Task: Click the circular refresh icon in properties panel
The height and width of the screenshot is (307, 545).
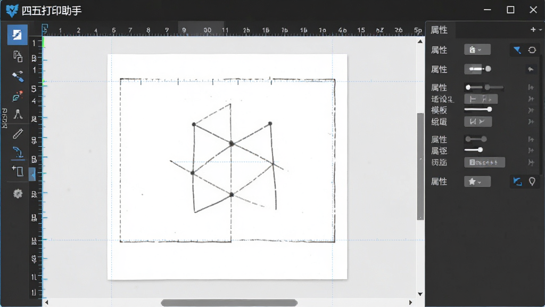Action: [x=532, y=50]
